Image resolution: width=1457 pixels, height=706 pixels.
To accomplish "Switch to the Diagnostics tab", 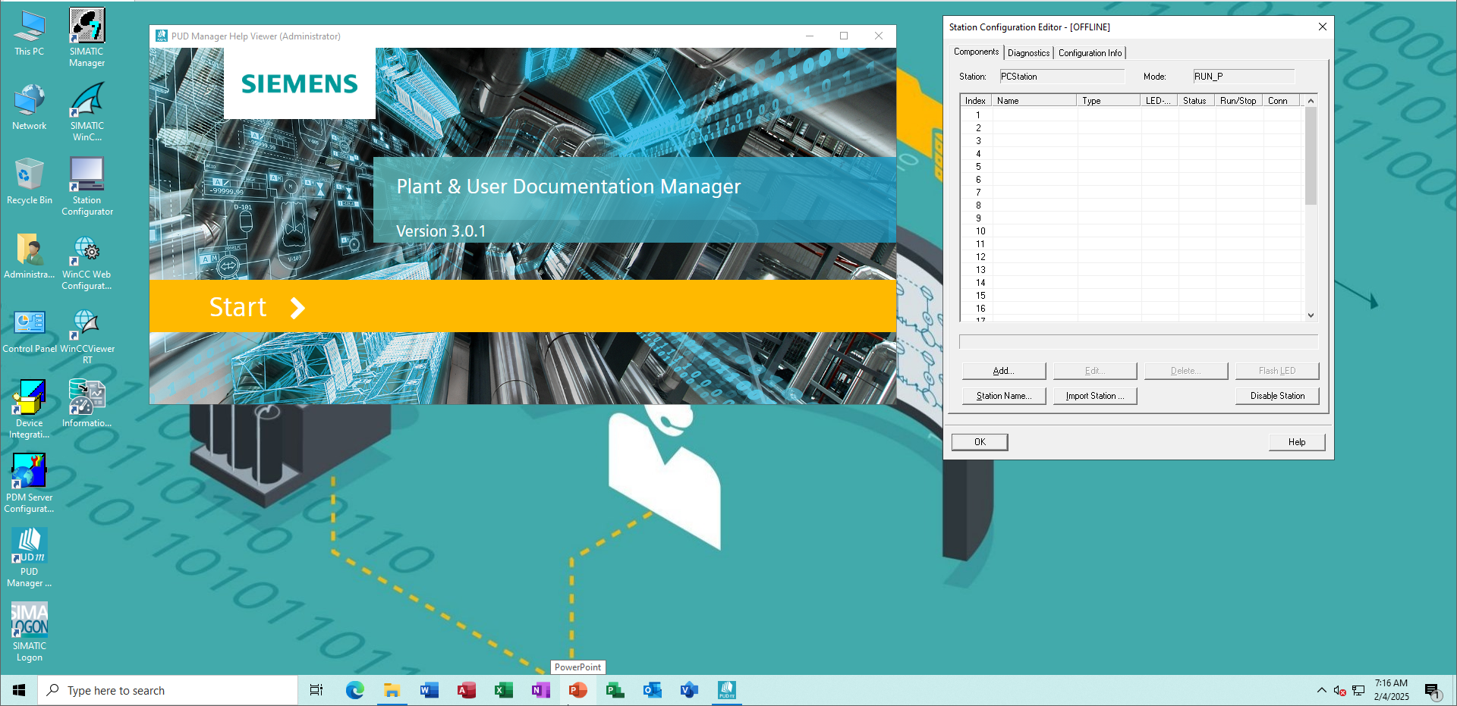I will click(1028, 53).
